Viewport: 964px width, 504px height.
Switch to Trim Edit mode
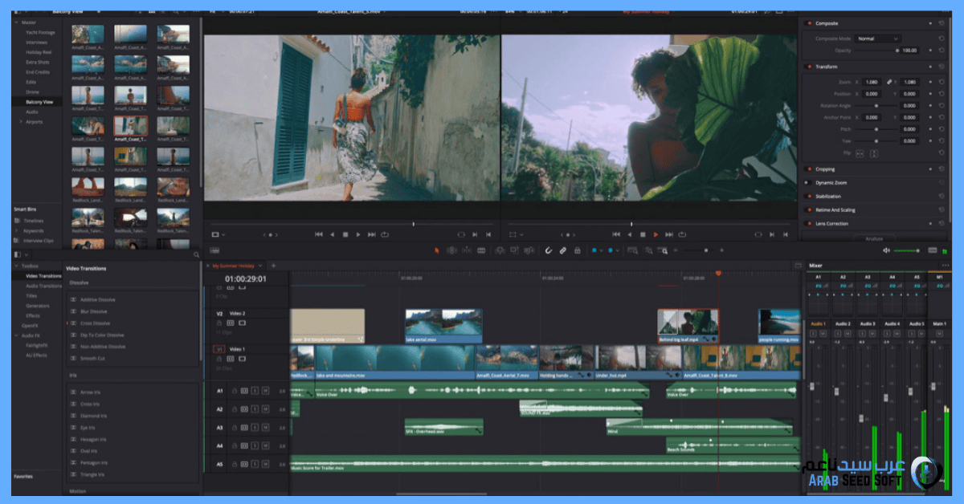[x=452, y=250]
